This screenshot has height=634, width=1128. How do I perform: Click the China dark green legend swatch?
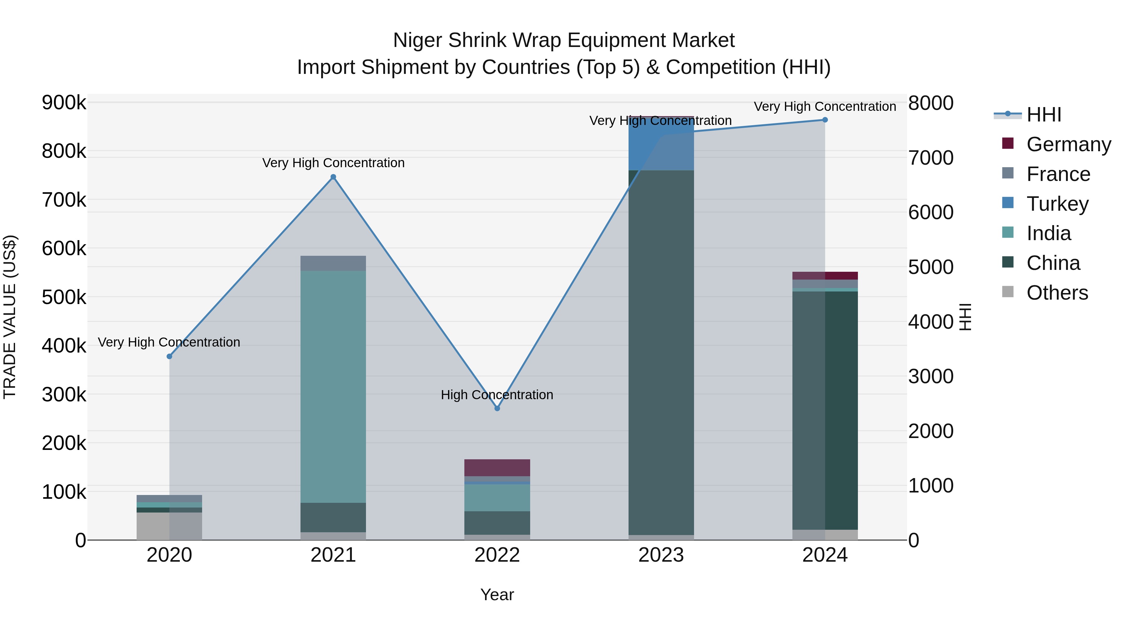point(1008,262)
